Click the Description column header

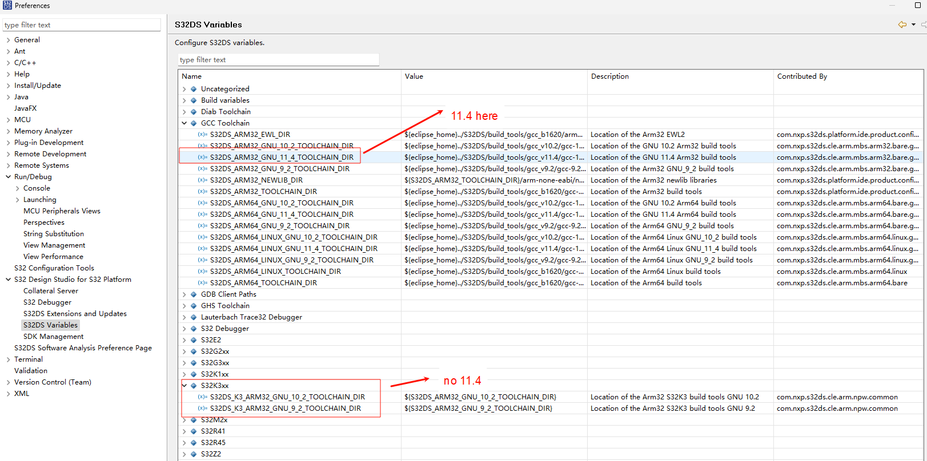[680, 76]
